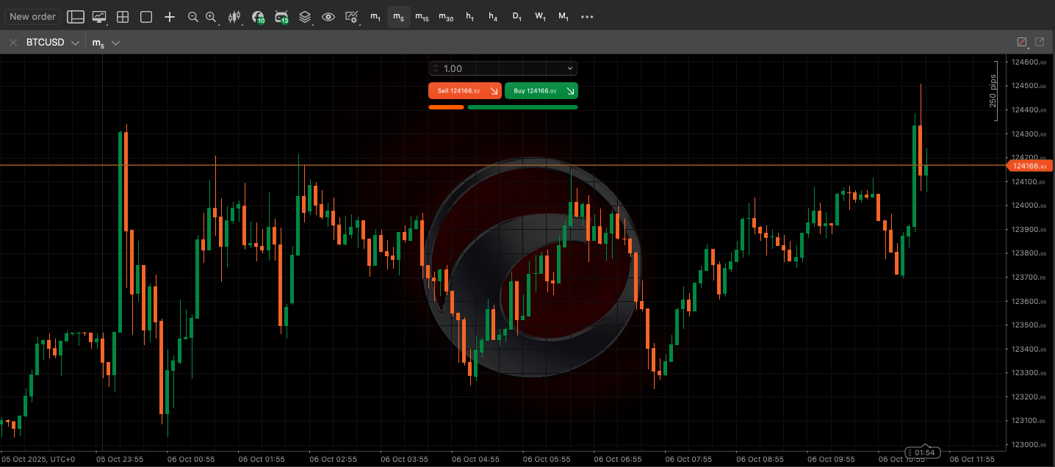Image resolution: width=1055 pixels, height=467 pixels.
Task: Zoom in the chart
Action: point(211,16)
